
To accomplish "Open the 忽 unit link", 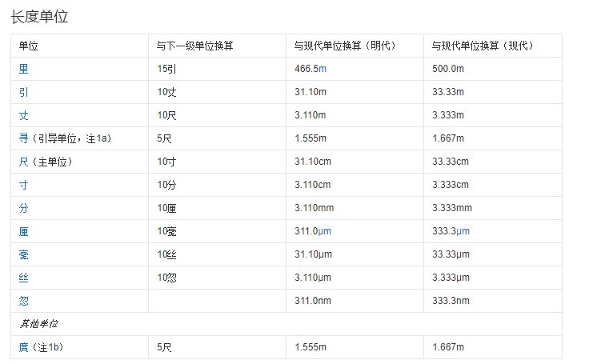I will pos(24,301).
